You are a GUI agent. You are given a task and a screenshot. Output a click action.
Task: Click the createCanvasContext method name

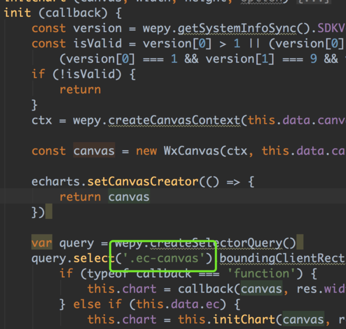[x=174, y=121]
